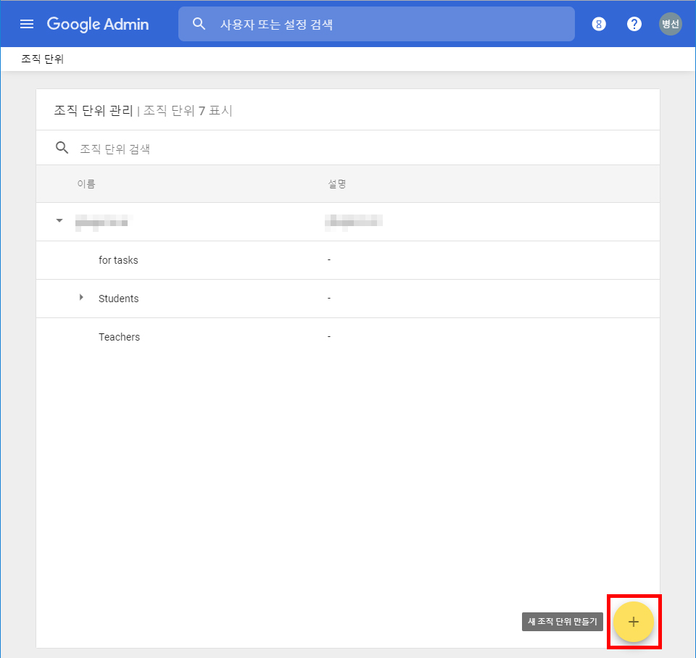Click the 조직 단위 관리 heading

pos(94,110)
